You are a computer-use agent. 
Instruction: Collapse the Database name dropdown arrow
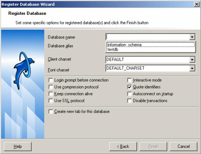192,37
